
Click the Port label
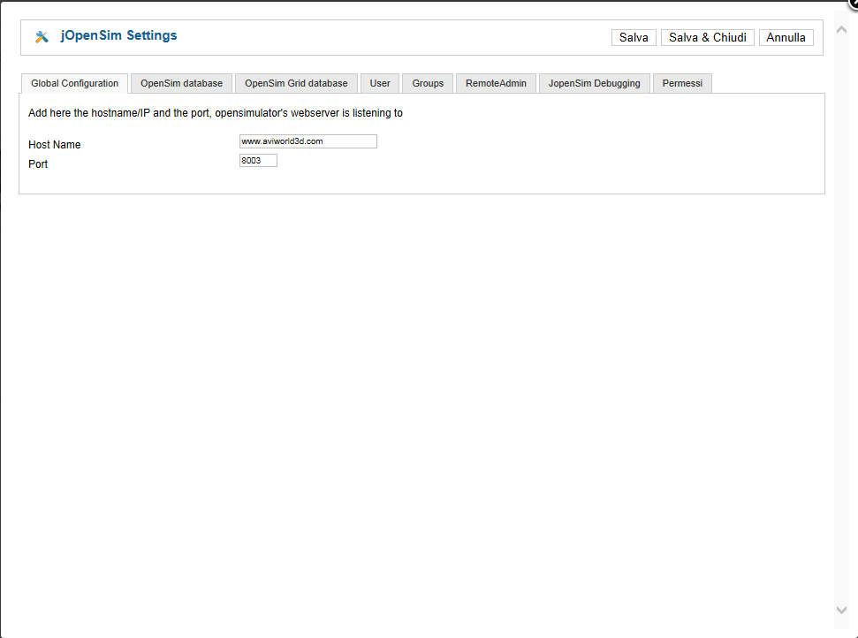pos(38,164)
